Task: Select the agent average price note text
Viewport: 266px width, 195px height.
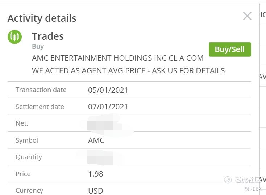Action: [x=128, y=71]
